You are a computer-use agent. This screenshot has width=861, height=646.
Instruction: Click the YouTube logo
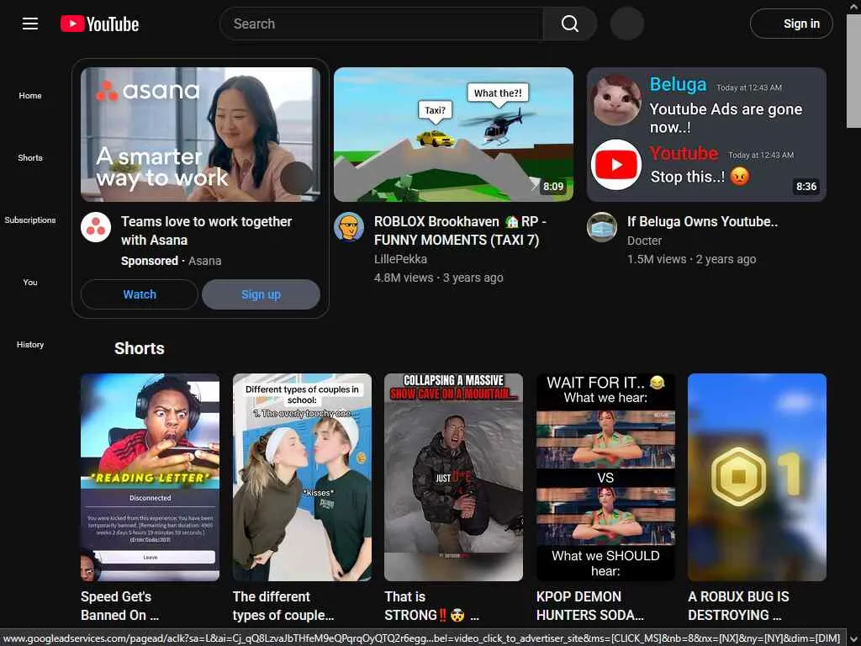99,24
